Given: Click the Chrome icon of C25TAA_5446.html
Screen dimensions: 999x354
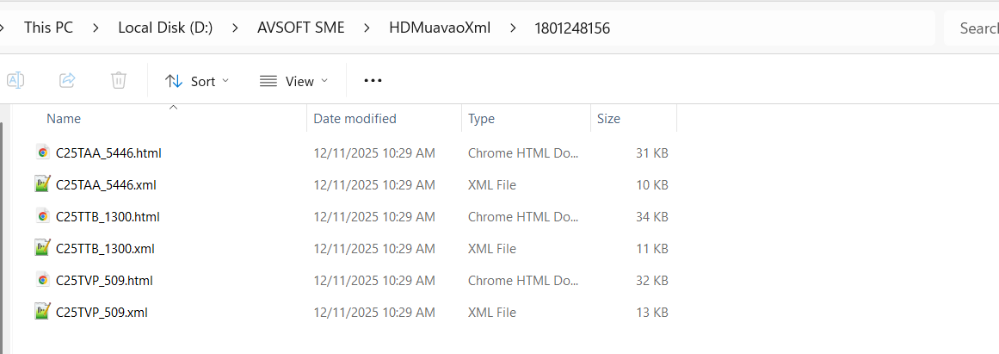Looking at the screenshot, I should tap(42, 152).
